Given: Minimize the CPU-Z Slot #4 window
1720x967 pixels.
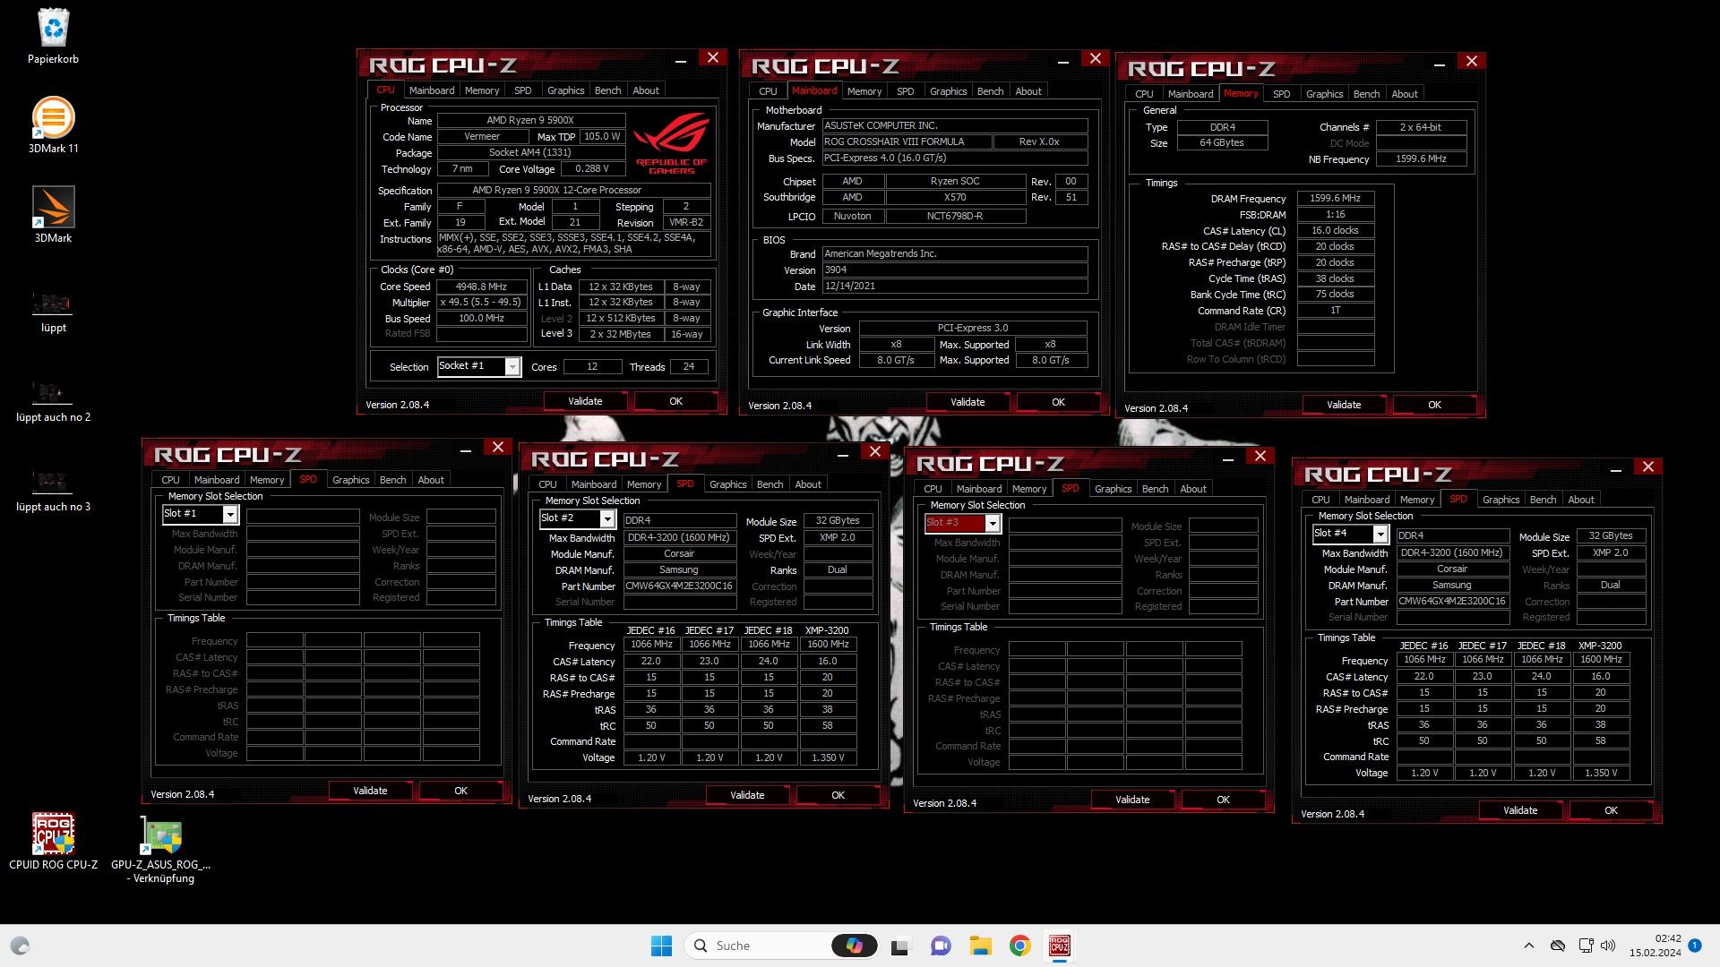Looking at the screenshot, I should pos(1616,470).
